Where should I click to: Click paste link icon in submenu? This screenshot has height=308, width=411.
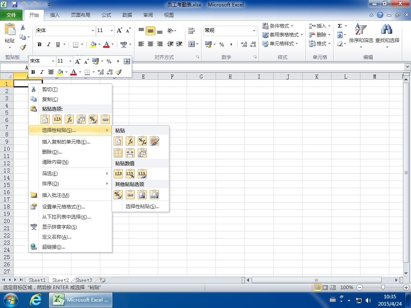[x=130, y=195]
